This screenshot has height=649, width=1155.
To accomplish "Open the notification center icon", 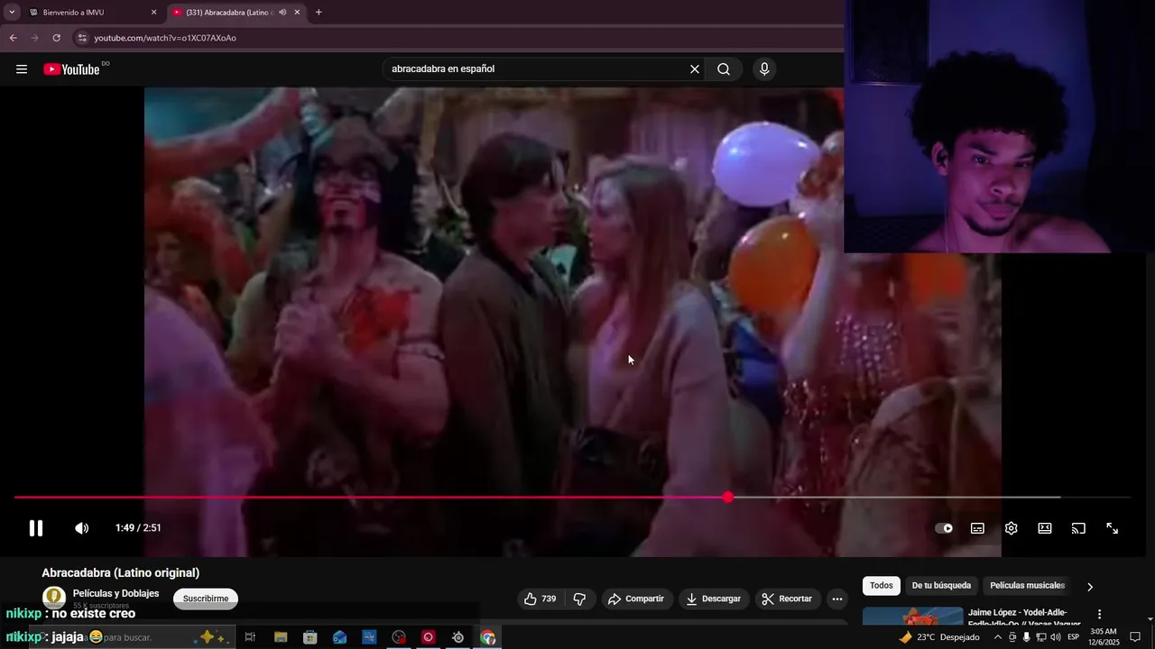I will pos(1135,637).
